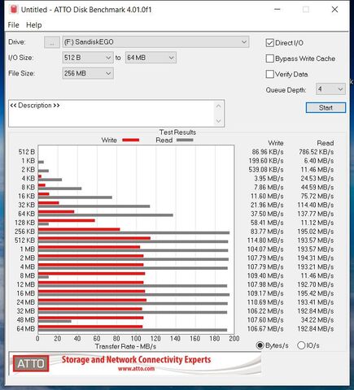Minimize the ATTO Disk Benchmark window
This screenshot has height=390, width=354.
point(278,10)
